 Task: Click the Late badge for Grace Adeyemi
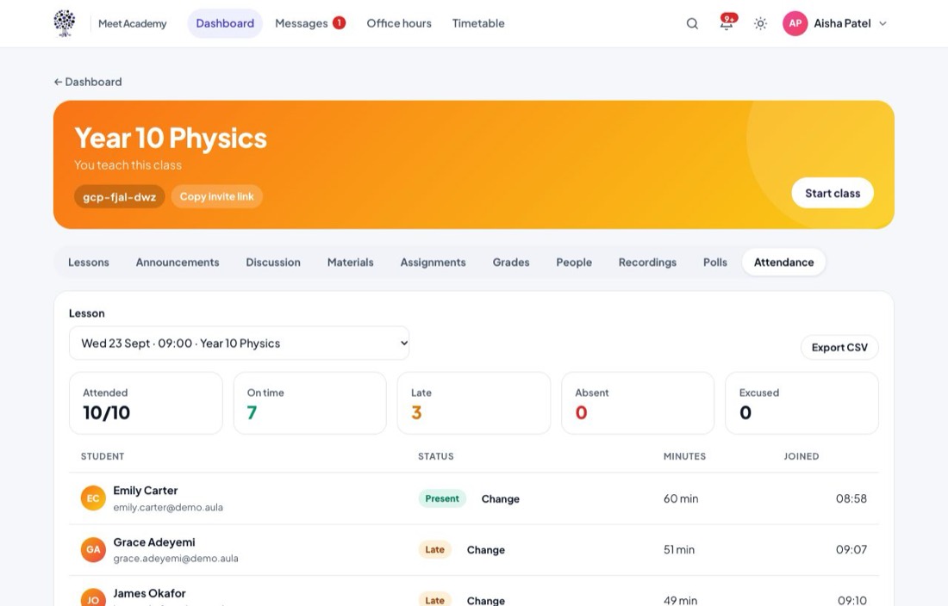coord(434,550)
